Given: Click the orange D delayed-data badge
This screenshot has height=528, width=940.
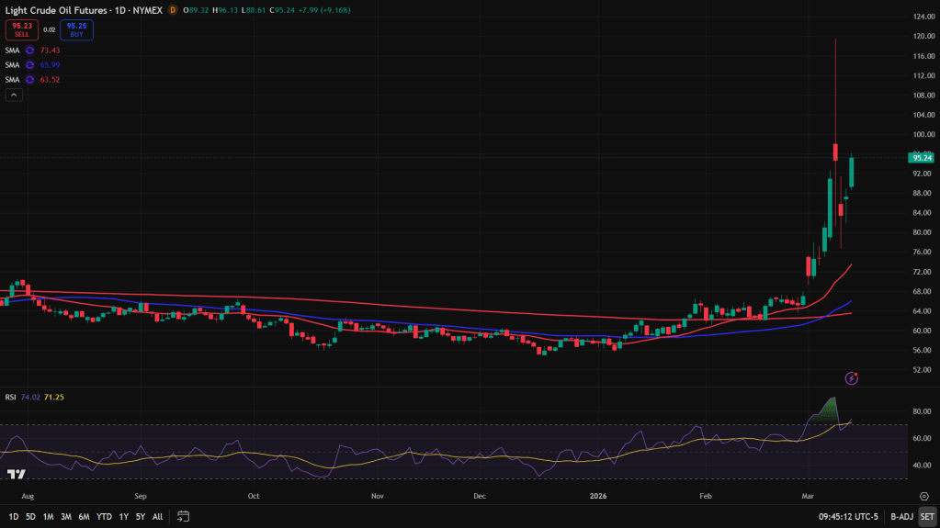Looking at the screenshot, I should coord(173,10).
